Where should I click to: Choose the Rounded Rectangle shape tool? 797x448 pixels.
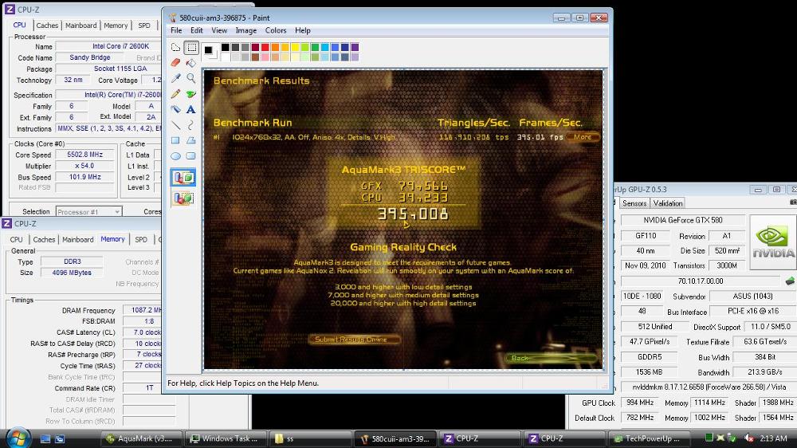[191, 156]
